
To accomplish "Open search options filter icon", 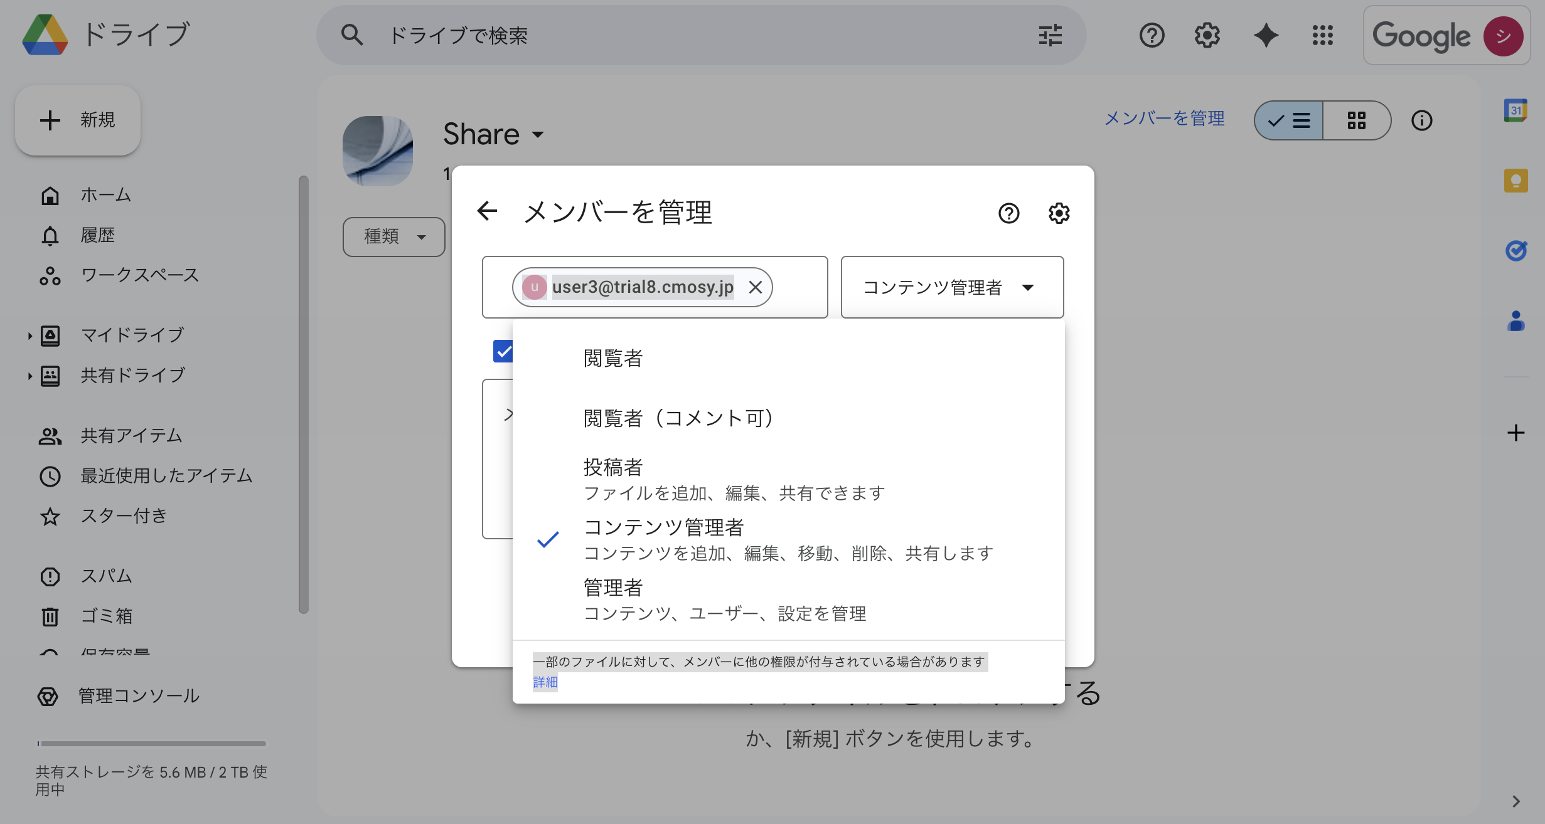I will [1050, 36].
